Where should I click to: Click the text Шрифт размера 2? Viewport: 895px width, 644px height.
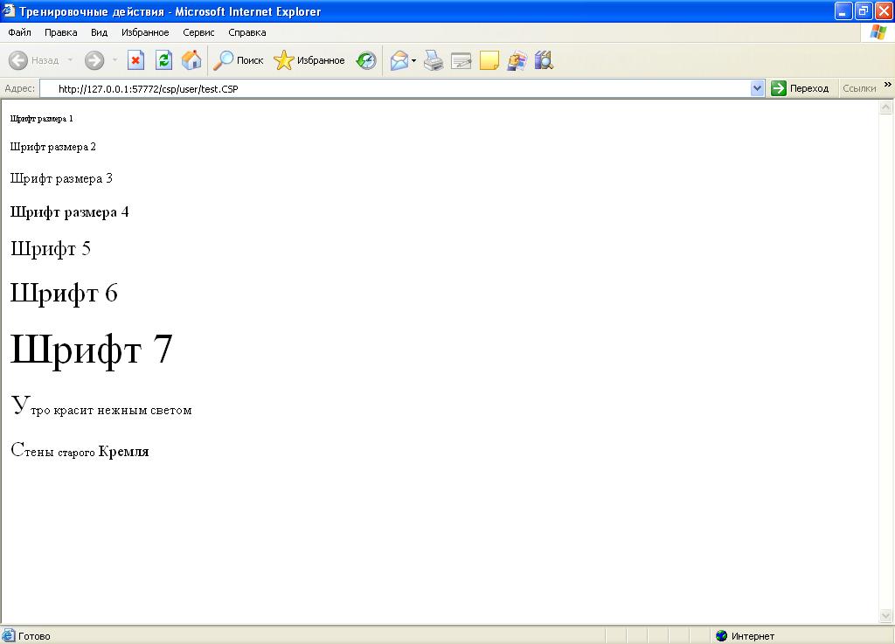point(53,147)
